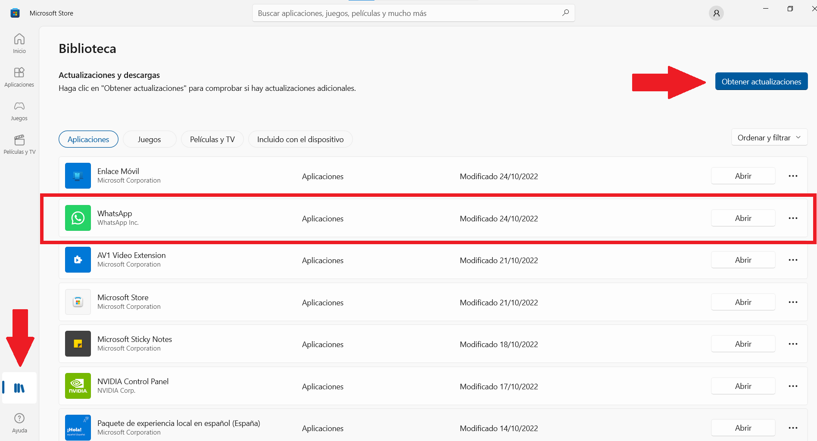Click Modificado 17/10/2022 date text
The image size is (817, 441).
[499, 386]
